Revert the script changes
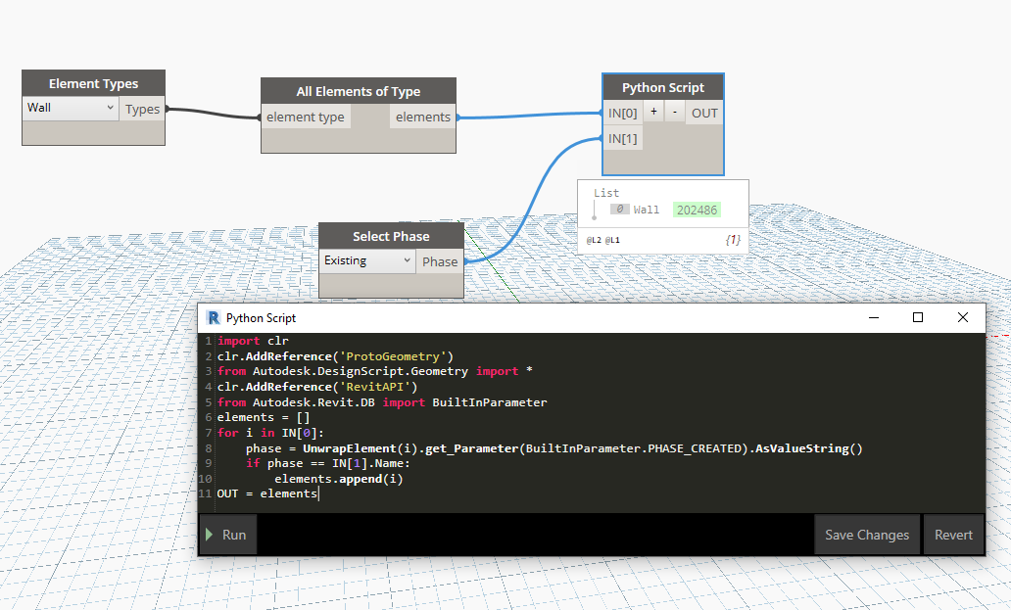The image size is (1011, 610). pos(953,535)
